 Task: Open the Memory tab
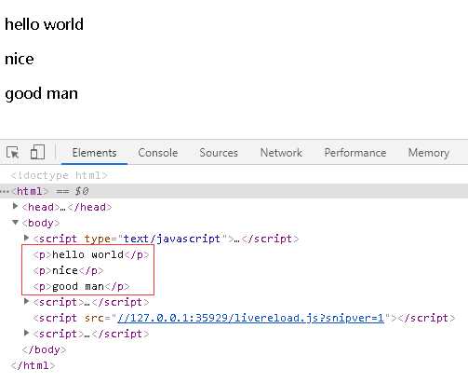coord(429,153)
